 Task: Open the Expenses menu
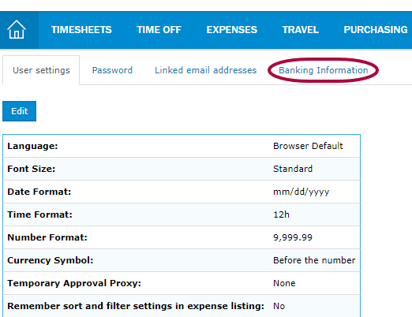(232, 30)
